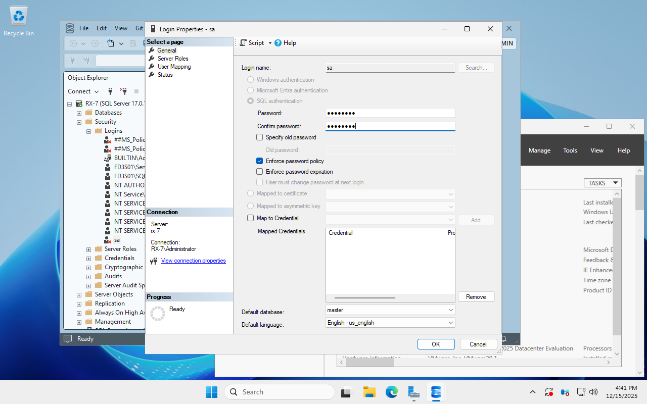The height and width of the screenshot is (404, 647).
Task: Open SQL Server Management Studio from the taskbar
Action: [435, 391]
